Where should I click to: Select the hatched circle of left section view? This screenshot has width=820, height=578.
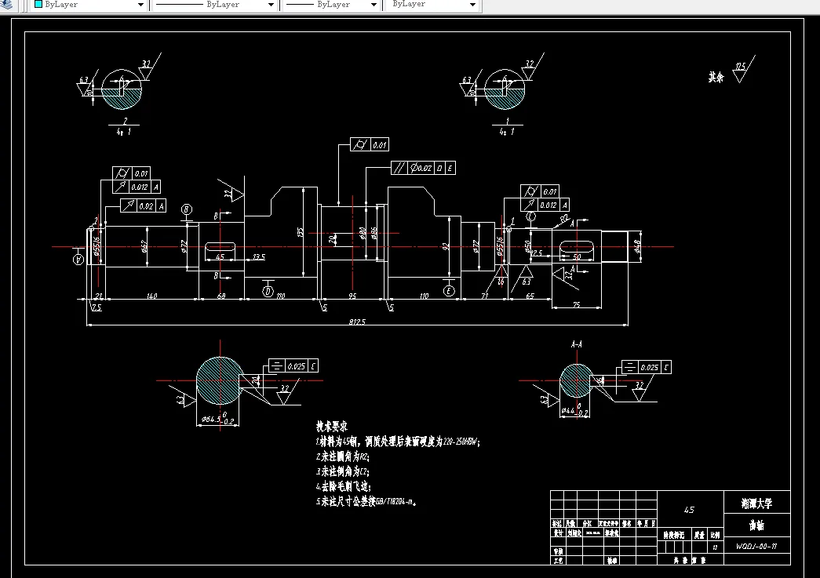coord(220,380)
